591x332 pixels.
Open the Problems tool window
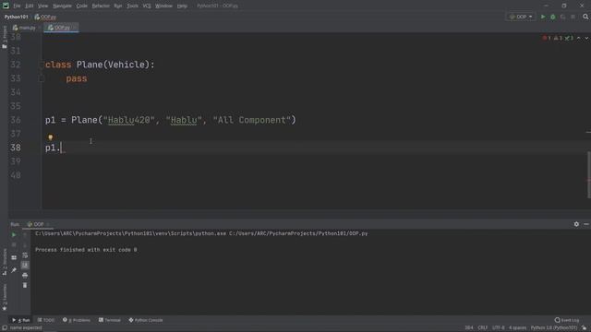coord(77,320)
